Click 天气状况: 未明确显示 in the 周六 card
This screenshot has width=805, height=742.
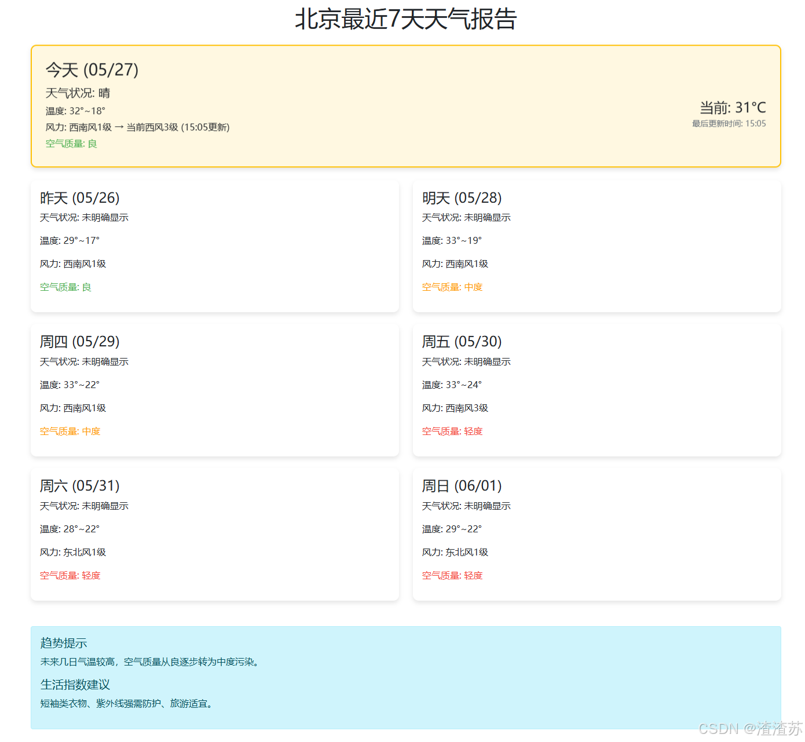point(84,506)
